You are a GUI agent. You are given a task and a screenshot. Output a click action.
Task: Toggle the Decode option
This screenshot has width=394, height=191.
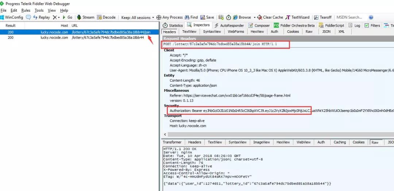[106, 17]
